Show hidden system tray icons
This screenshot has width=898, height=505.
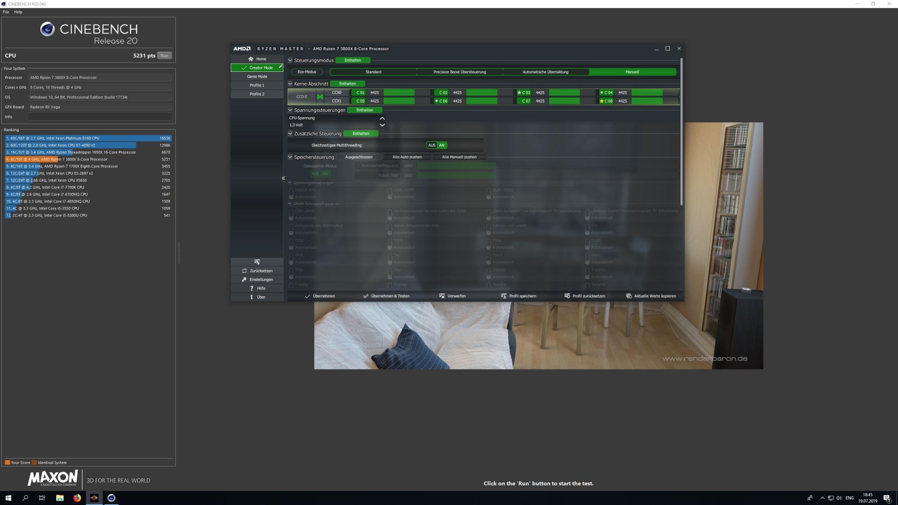click(x=822, y=498)
